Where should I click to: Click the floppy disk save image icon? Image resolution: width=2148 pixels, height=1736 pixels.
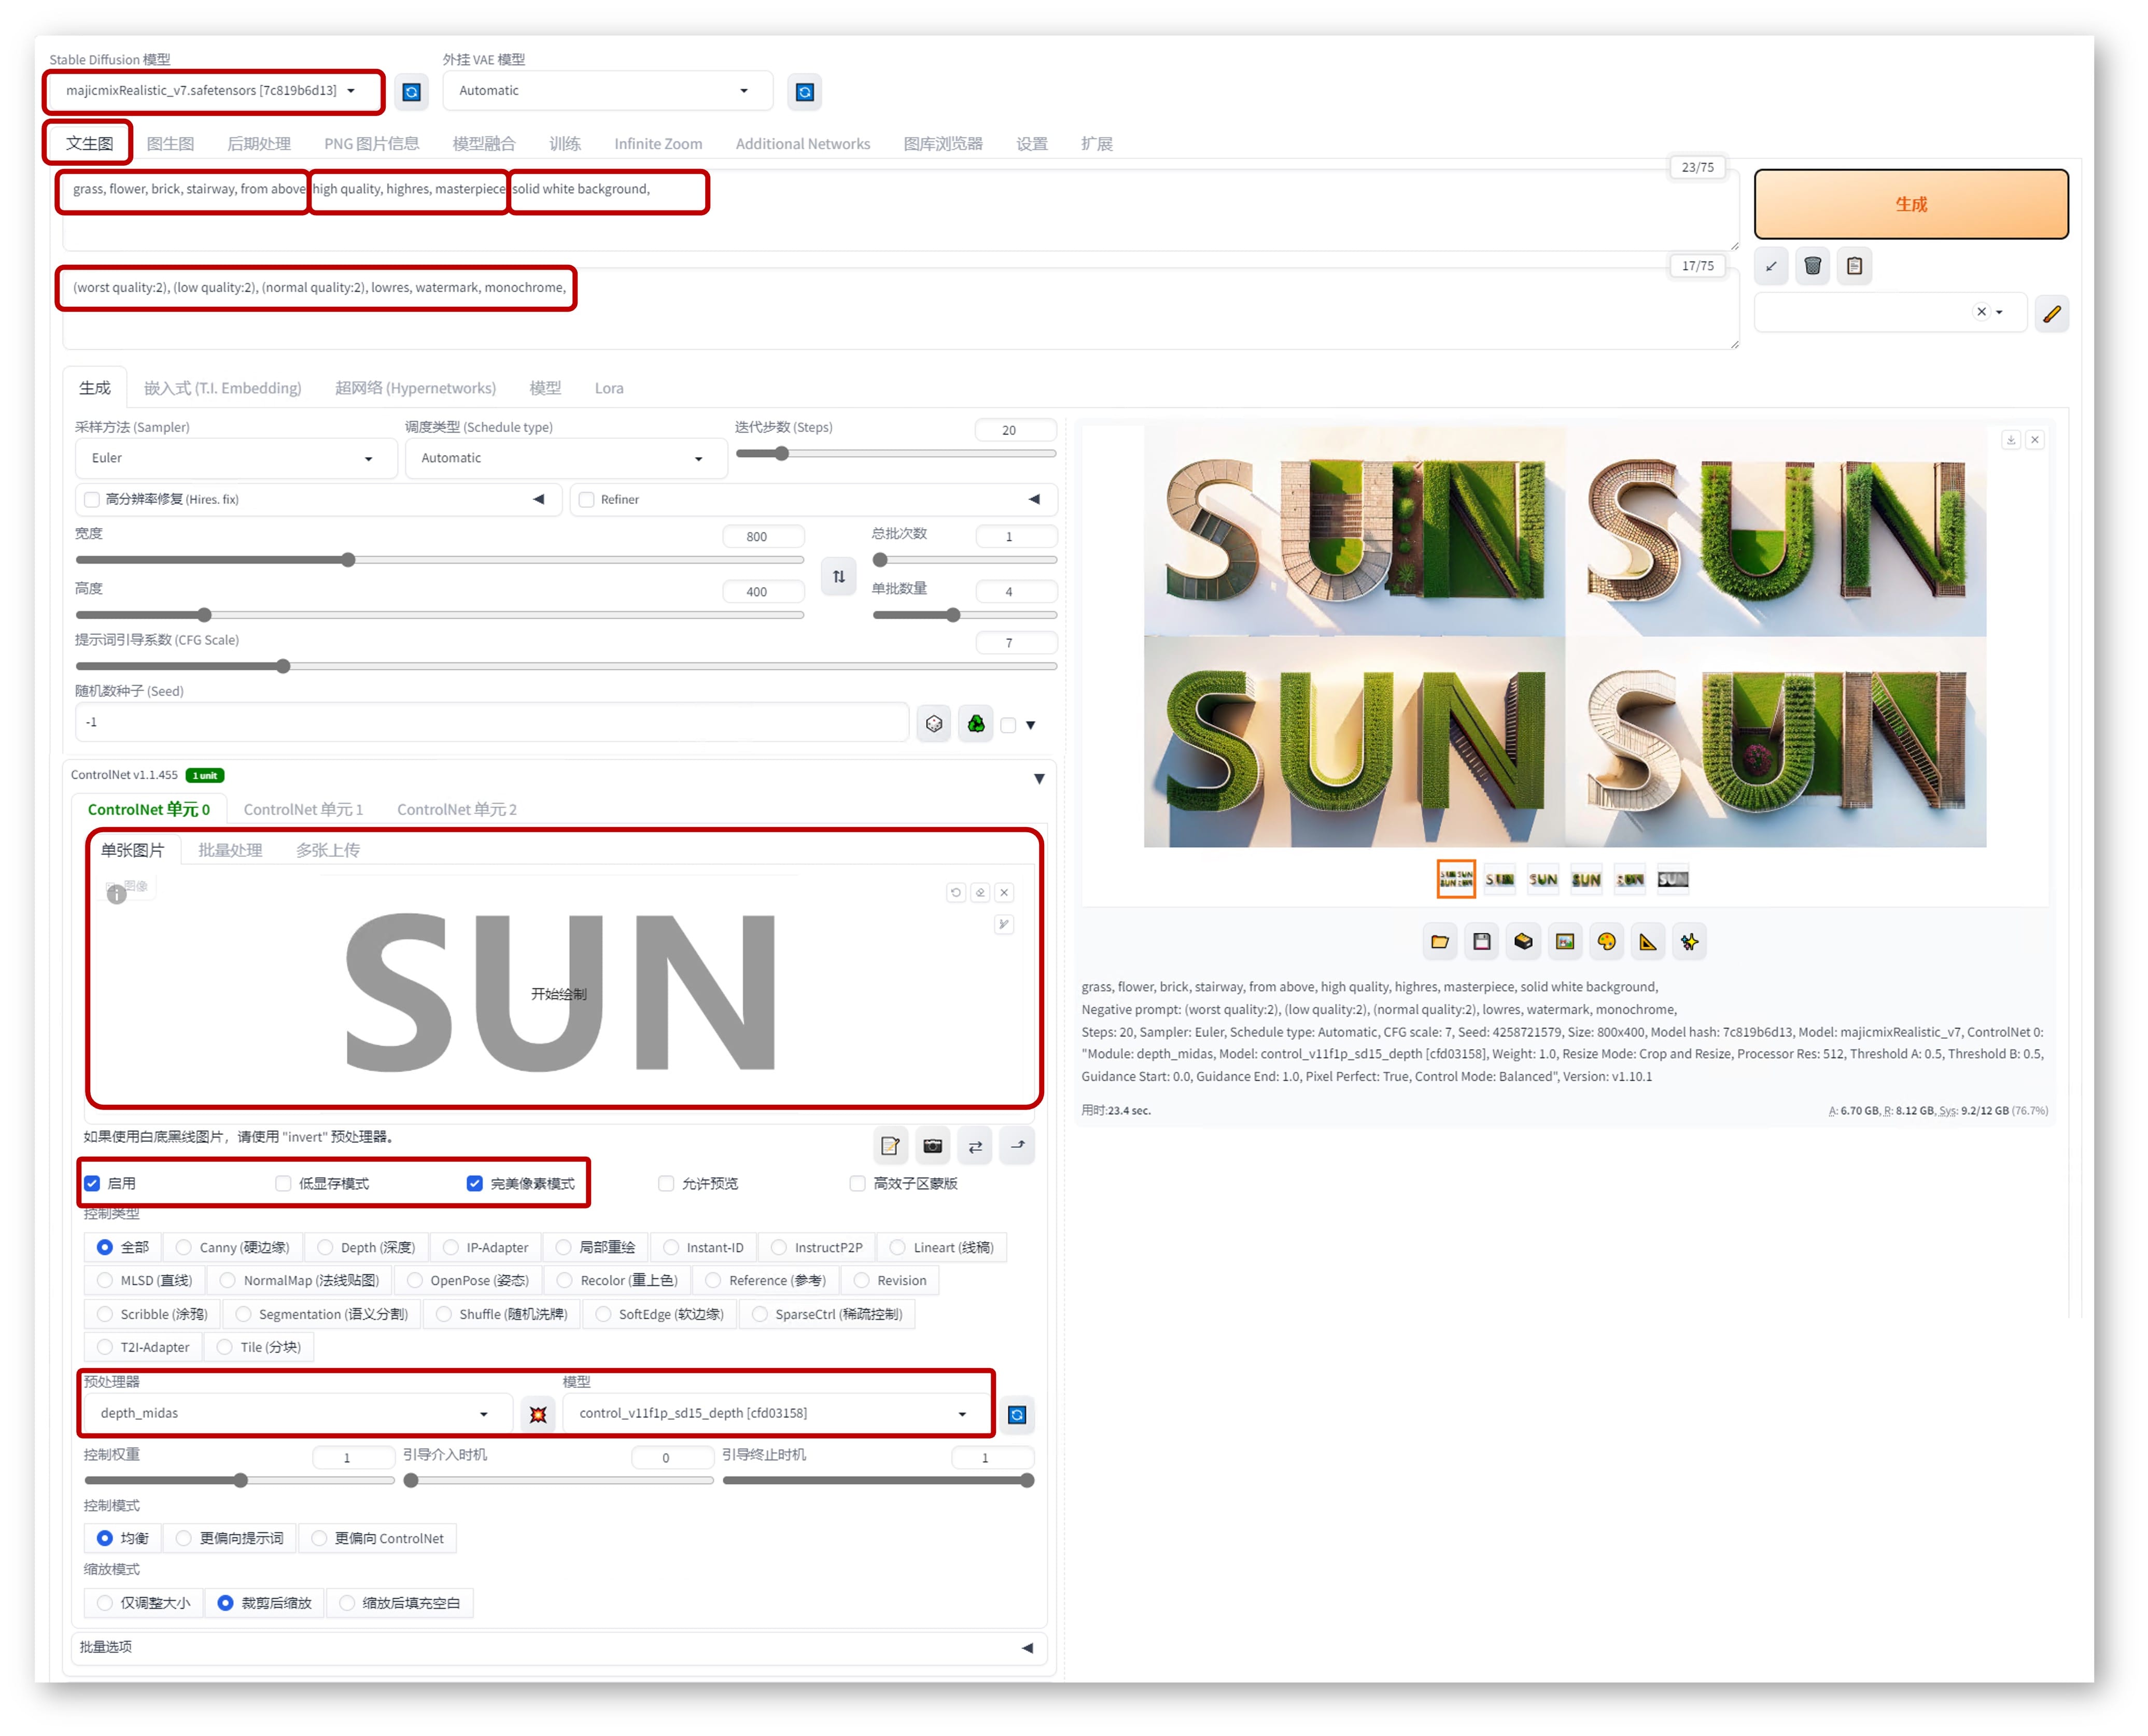(1482, 941)
